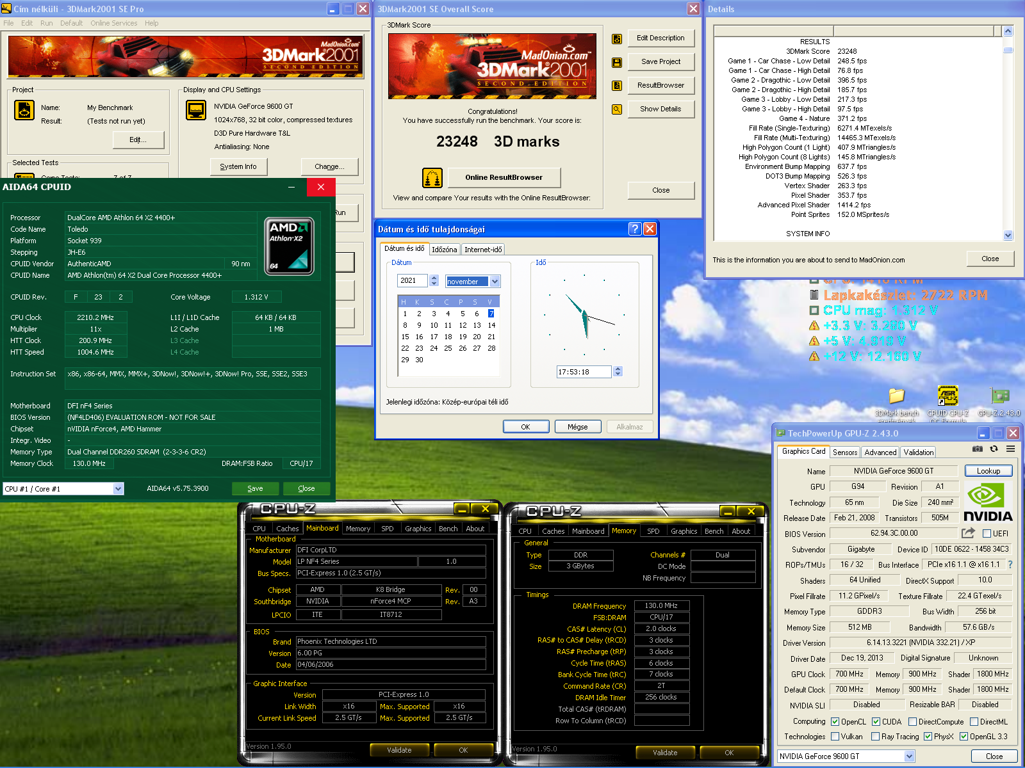The width and height of the screenshot is (1025, 768).
Task: Click the Project icon in 3DMark2001 main window
Action: [24, 110]
